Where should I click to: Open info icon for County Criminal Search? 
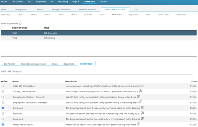[140, 91]
